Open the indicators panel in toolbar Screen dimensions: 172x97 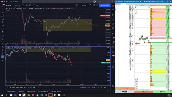[27, 5]
